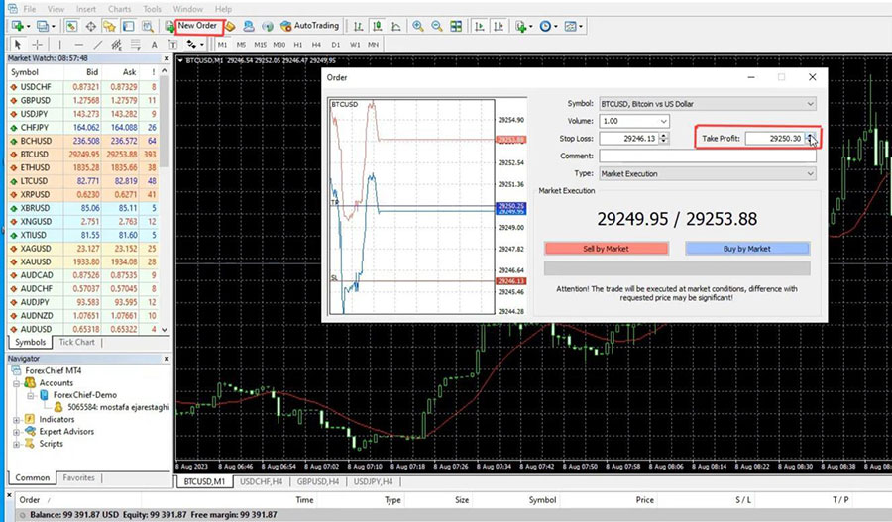The image size is (892, 522).
Task: Select the M5 timeframe button
Action: (241, 45)
